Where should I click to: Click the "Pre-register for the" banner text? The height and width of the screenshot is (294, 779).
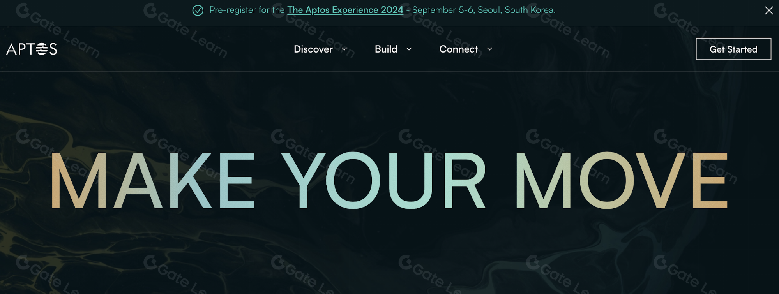(x=247, y=10)
